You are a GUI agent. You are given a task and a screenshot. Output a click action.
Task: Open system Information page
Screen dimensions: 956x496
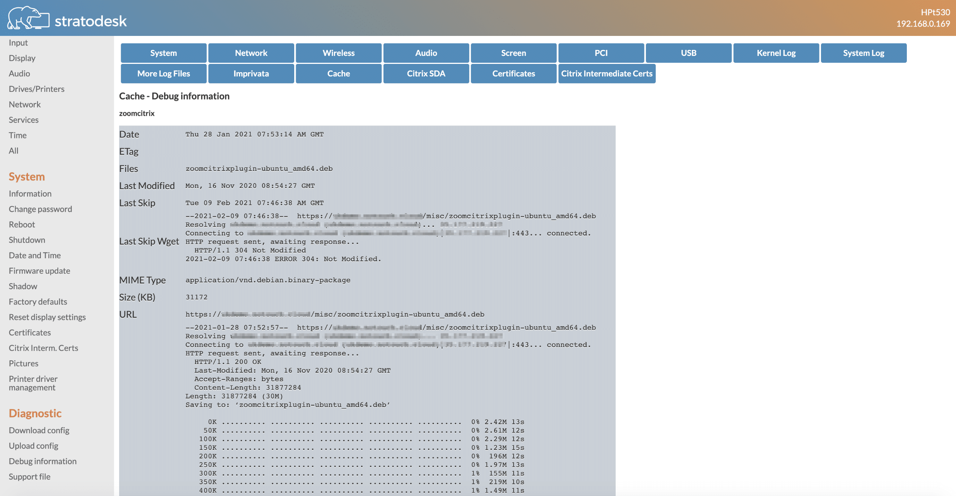(x=30, y=194)
